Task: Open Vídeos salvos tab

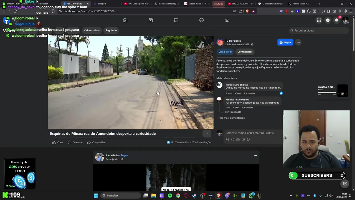Action: click(92, 30)
